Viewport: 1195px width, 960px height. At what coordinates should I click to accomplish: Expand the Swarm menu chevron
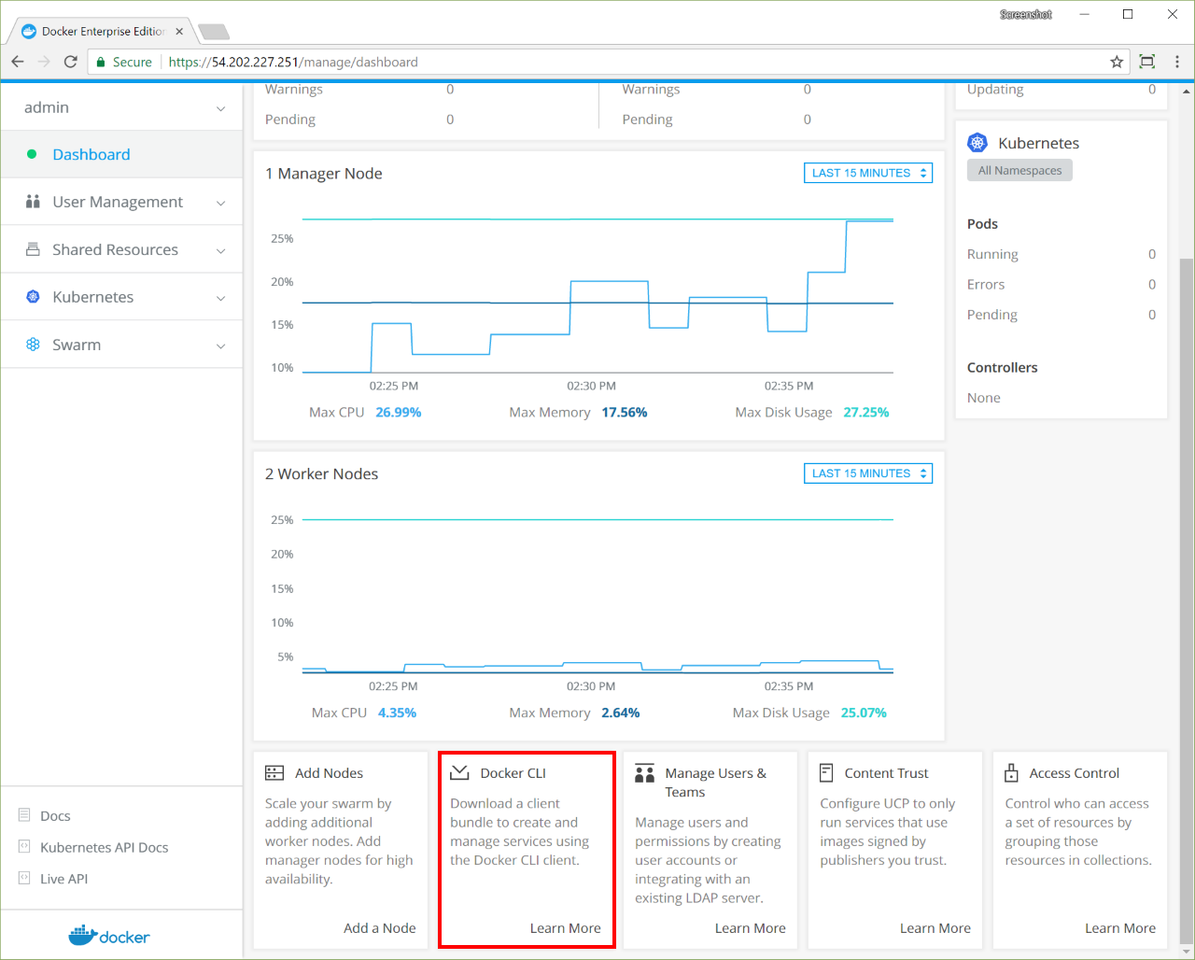221,346
